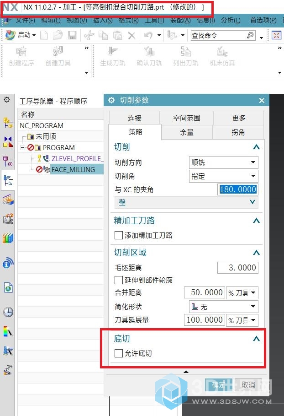The width and height of the screenshot is (284, 416).
Task: Open the 合并距离 unit dropdown
Action: (x=242, y=292)
